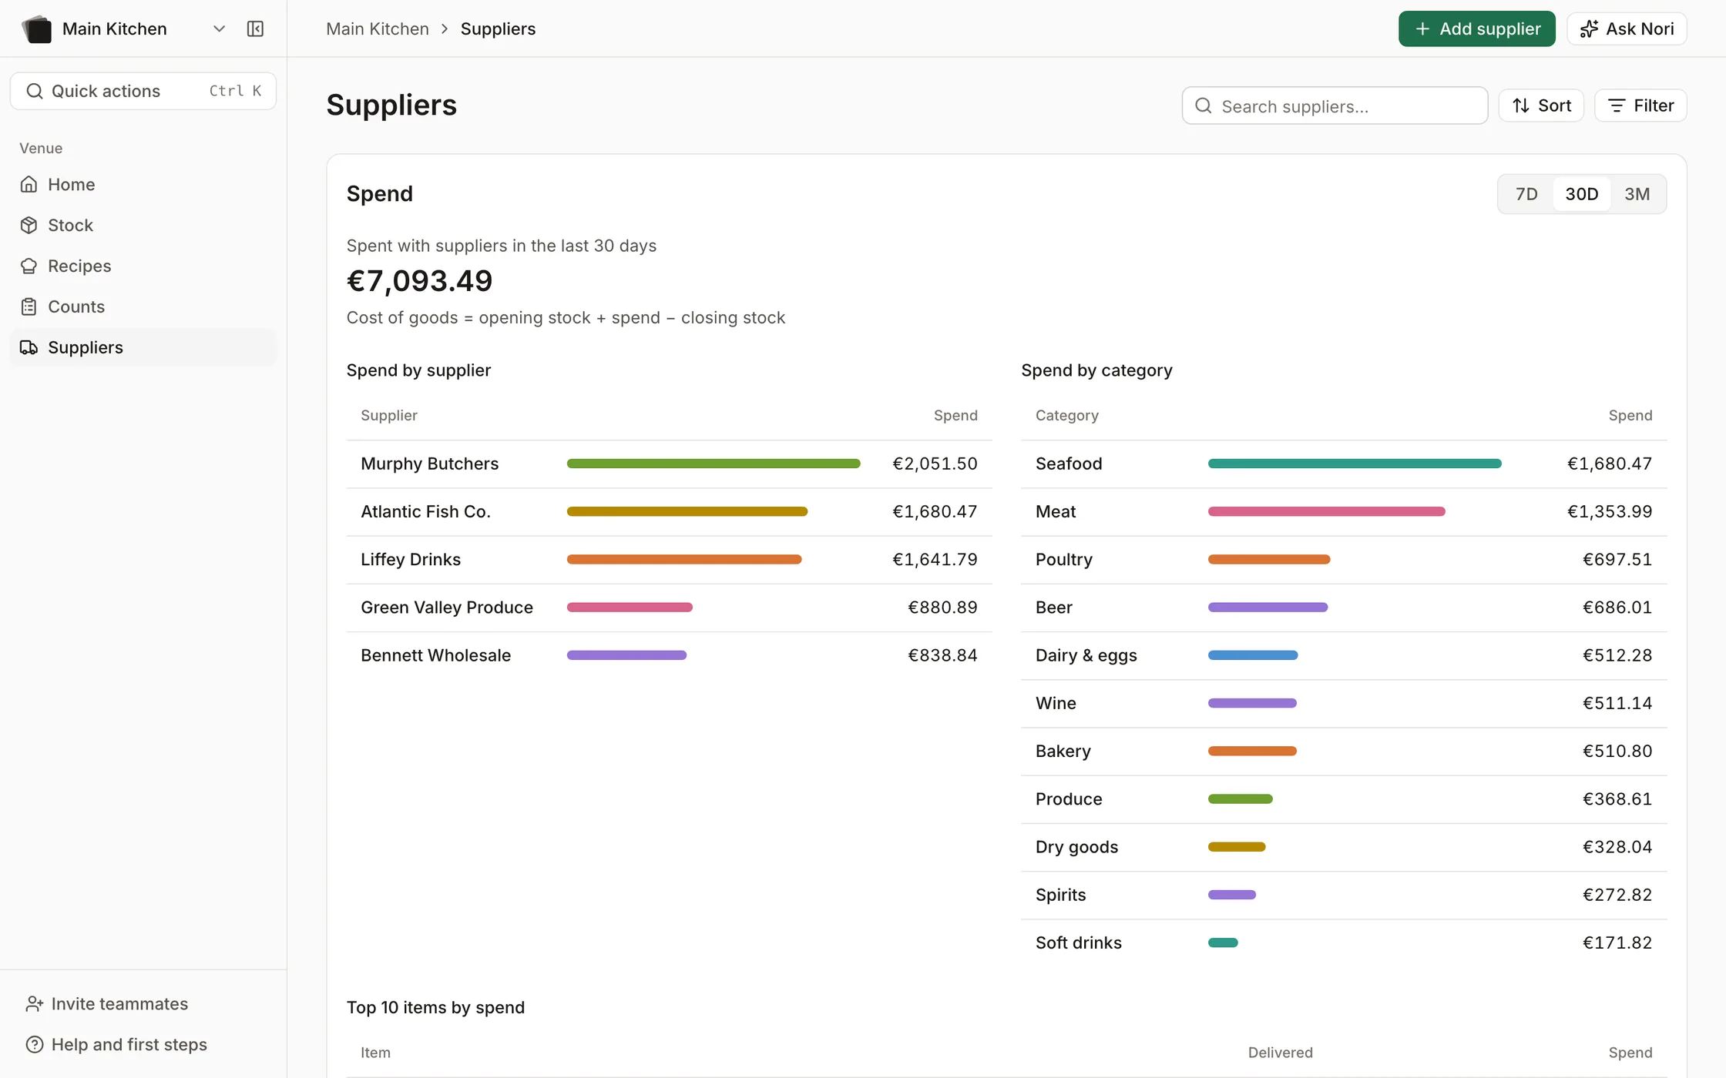Viewport: 1726px width, 1078px height.
Task: Click the €7,093.49 total spend value
Action: [419, 281]
